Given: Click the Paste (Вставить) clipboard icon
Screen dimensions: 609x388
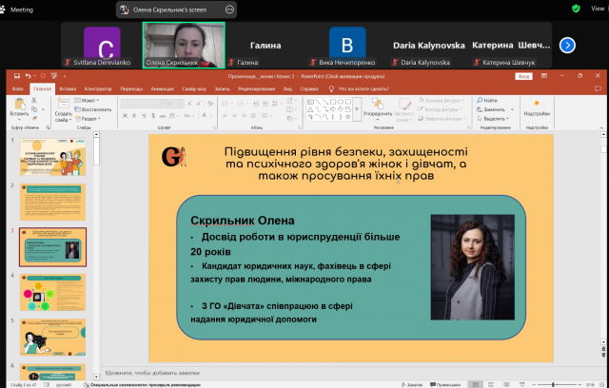Looking at the screenshot, I should pos(19,107).
